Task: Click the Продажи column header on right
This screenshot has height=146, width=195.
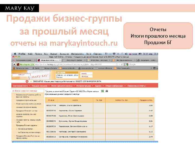Action: 146,100
